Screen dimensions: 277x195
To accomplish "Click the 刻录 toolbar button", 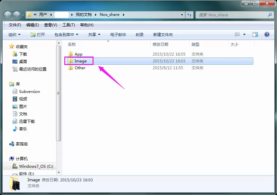I will (x=140, y=34).
